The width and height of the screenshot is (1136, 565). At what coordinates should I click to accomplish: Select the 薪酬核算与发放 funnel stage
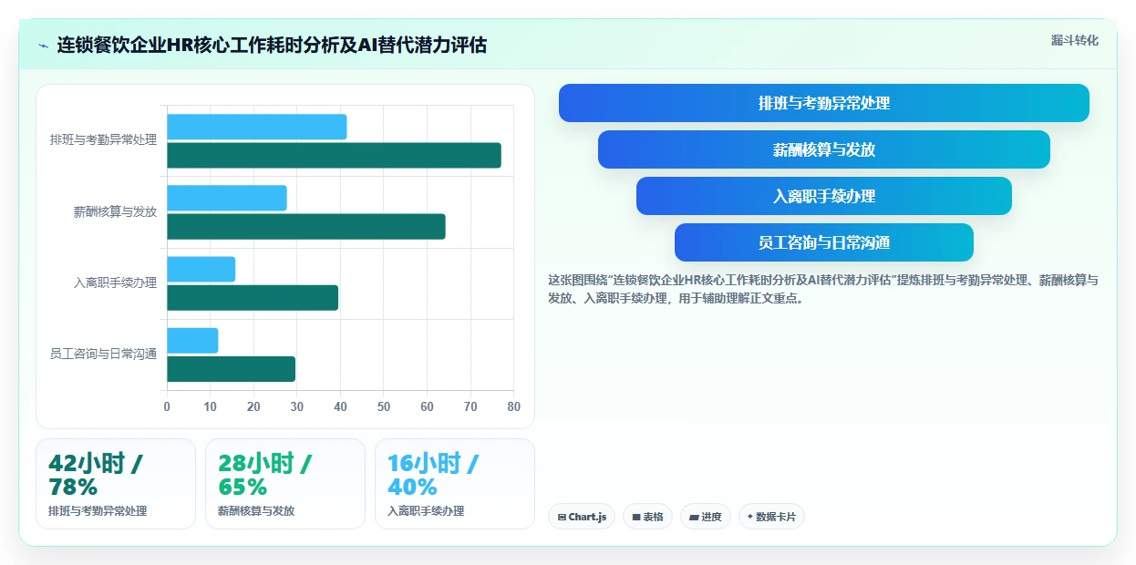pyautogui.click(x=824, y=149)
